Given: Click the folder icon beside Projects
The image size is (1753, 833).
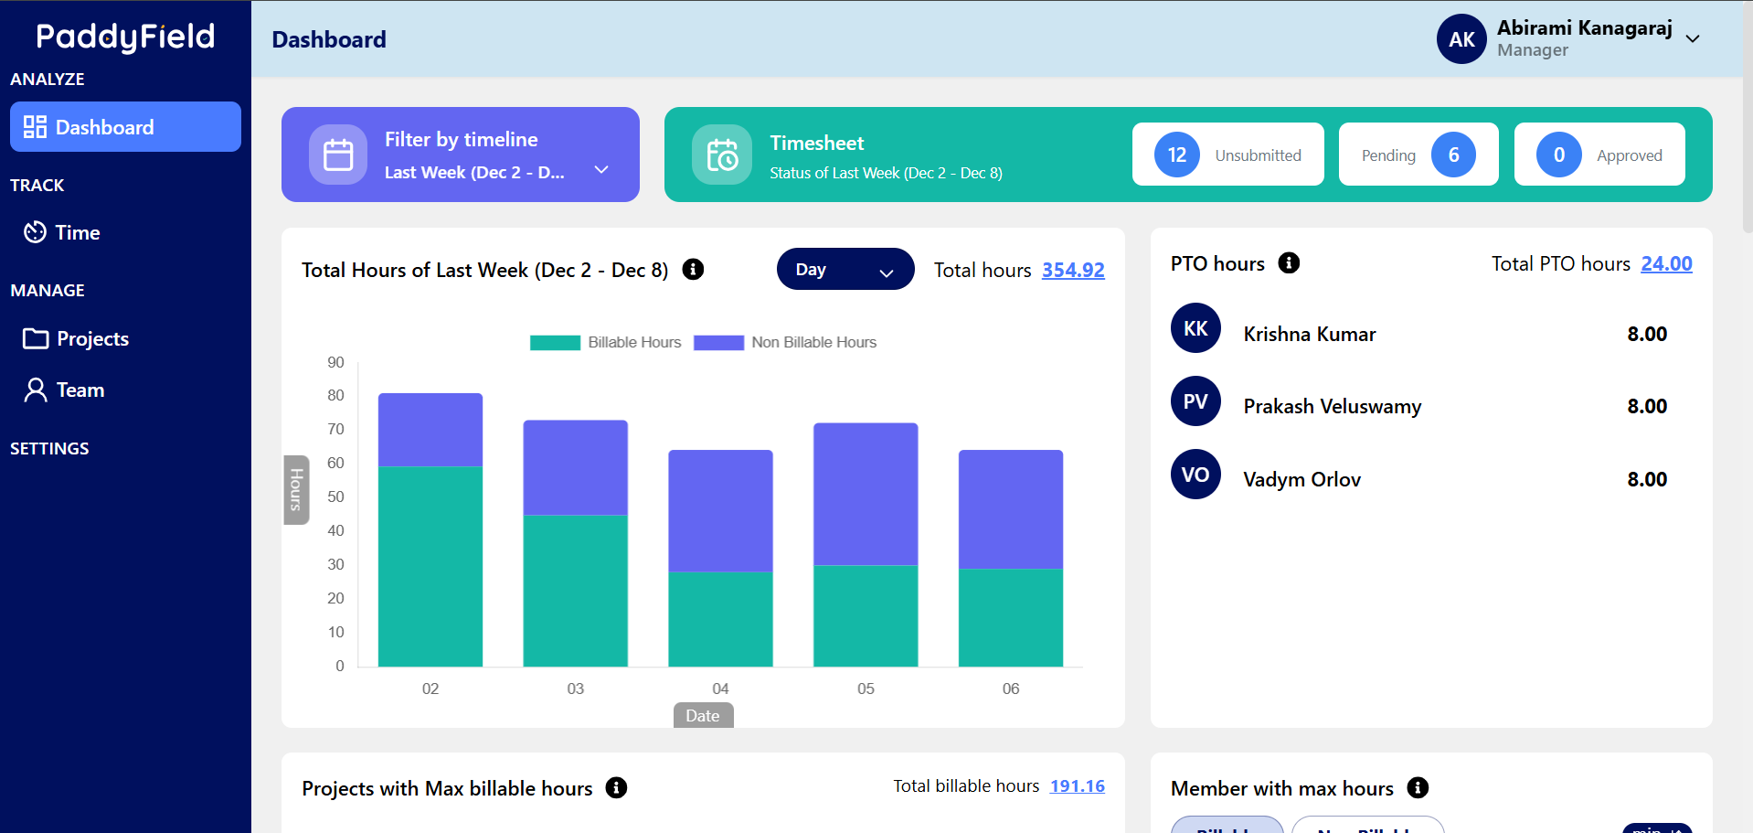Looking at the screenshot, I should [36, 338].
